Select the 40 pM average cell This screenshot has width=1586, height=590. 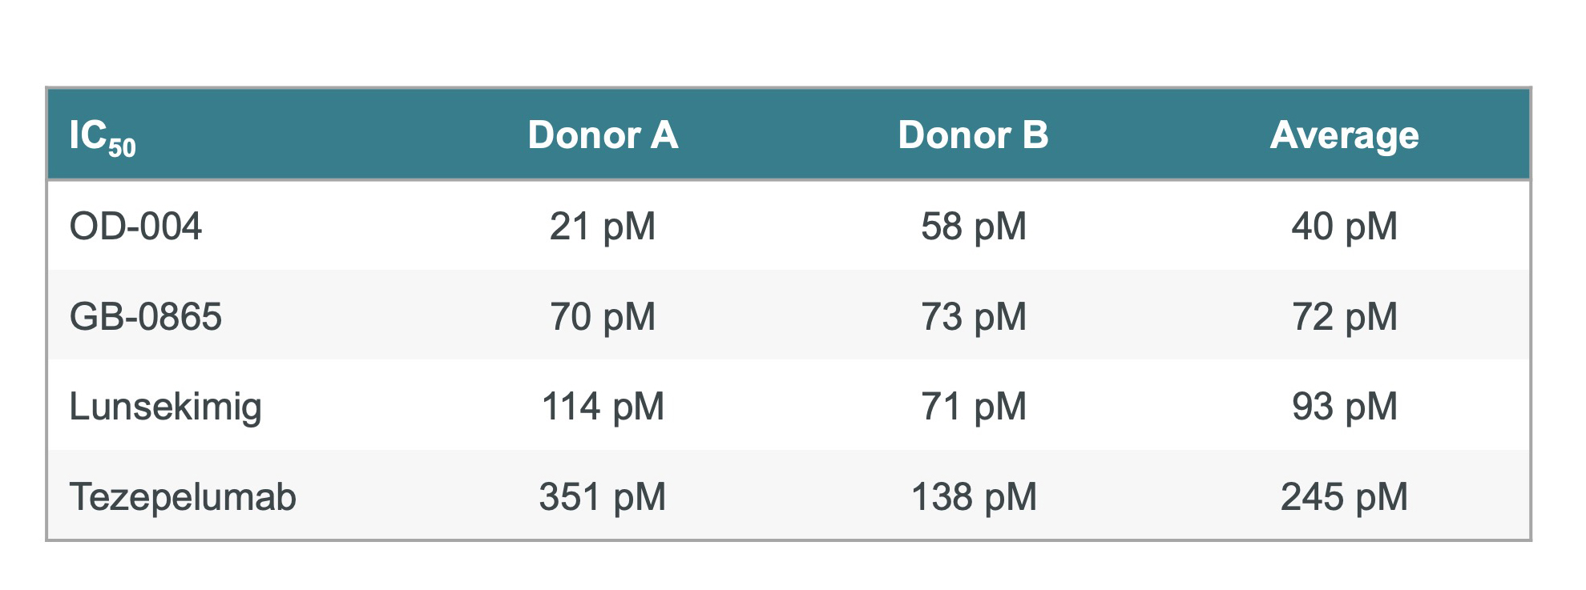pyautogui.click(x=1344, y=227)
